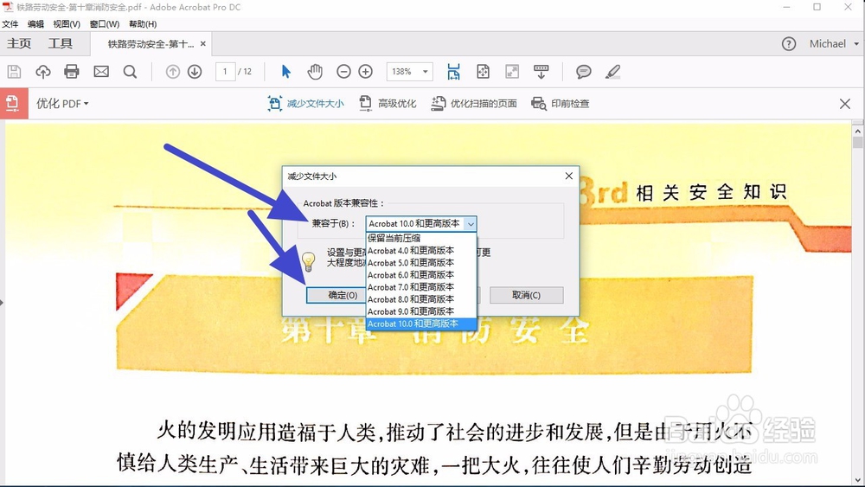Close the 减少文件大小 dialog

(569, 176)
